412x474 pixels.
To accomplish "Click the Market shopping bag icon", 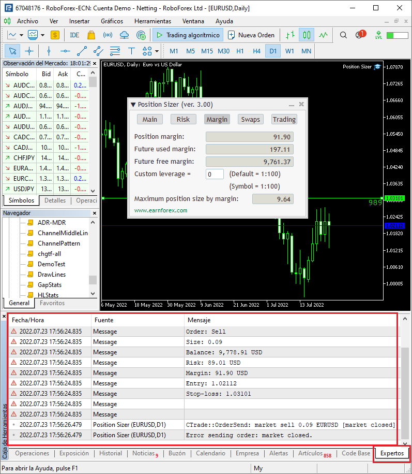I will pyautogui.click(x=91, y=35).
